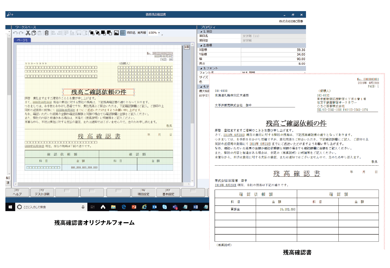Click the 項 tab at workspace left edge
Screen dimensions: 390x268
tap(8, 183)
